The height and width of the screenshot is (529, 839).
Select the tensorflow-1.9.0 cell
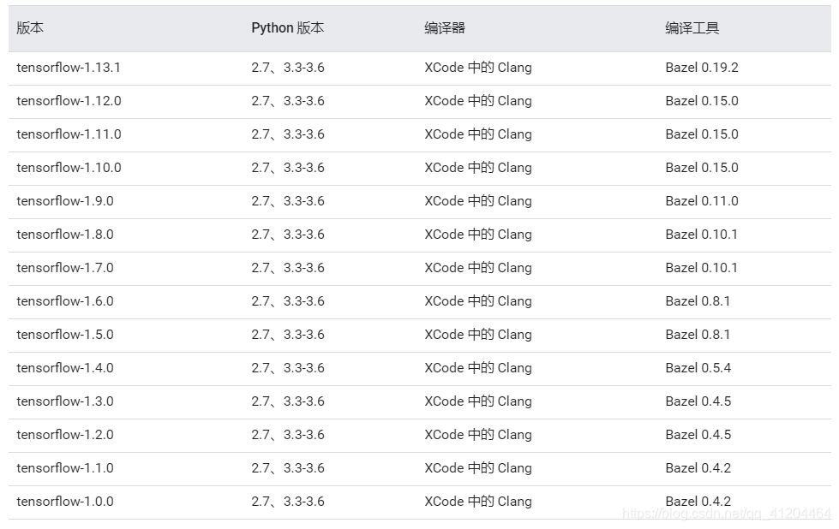click(x=65, y=201)
